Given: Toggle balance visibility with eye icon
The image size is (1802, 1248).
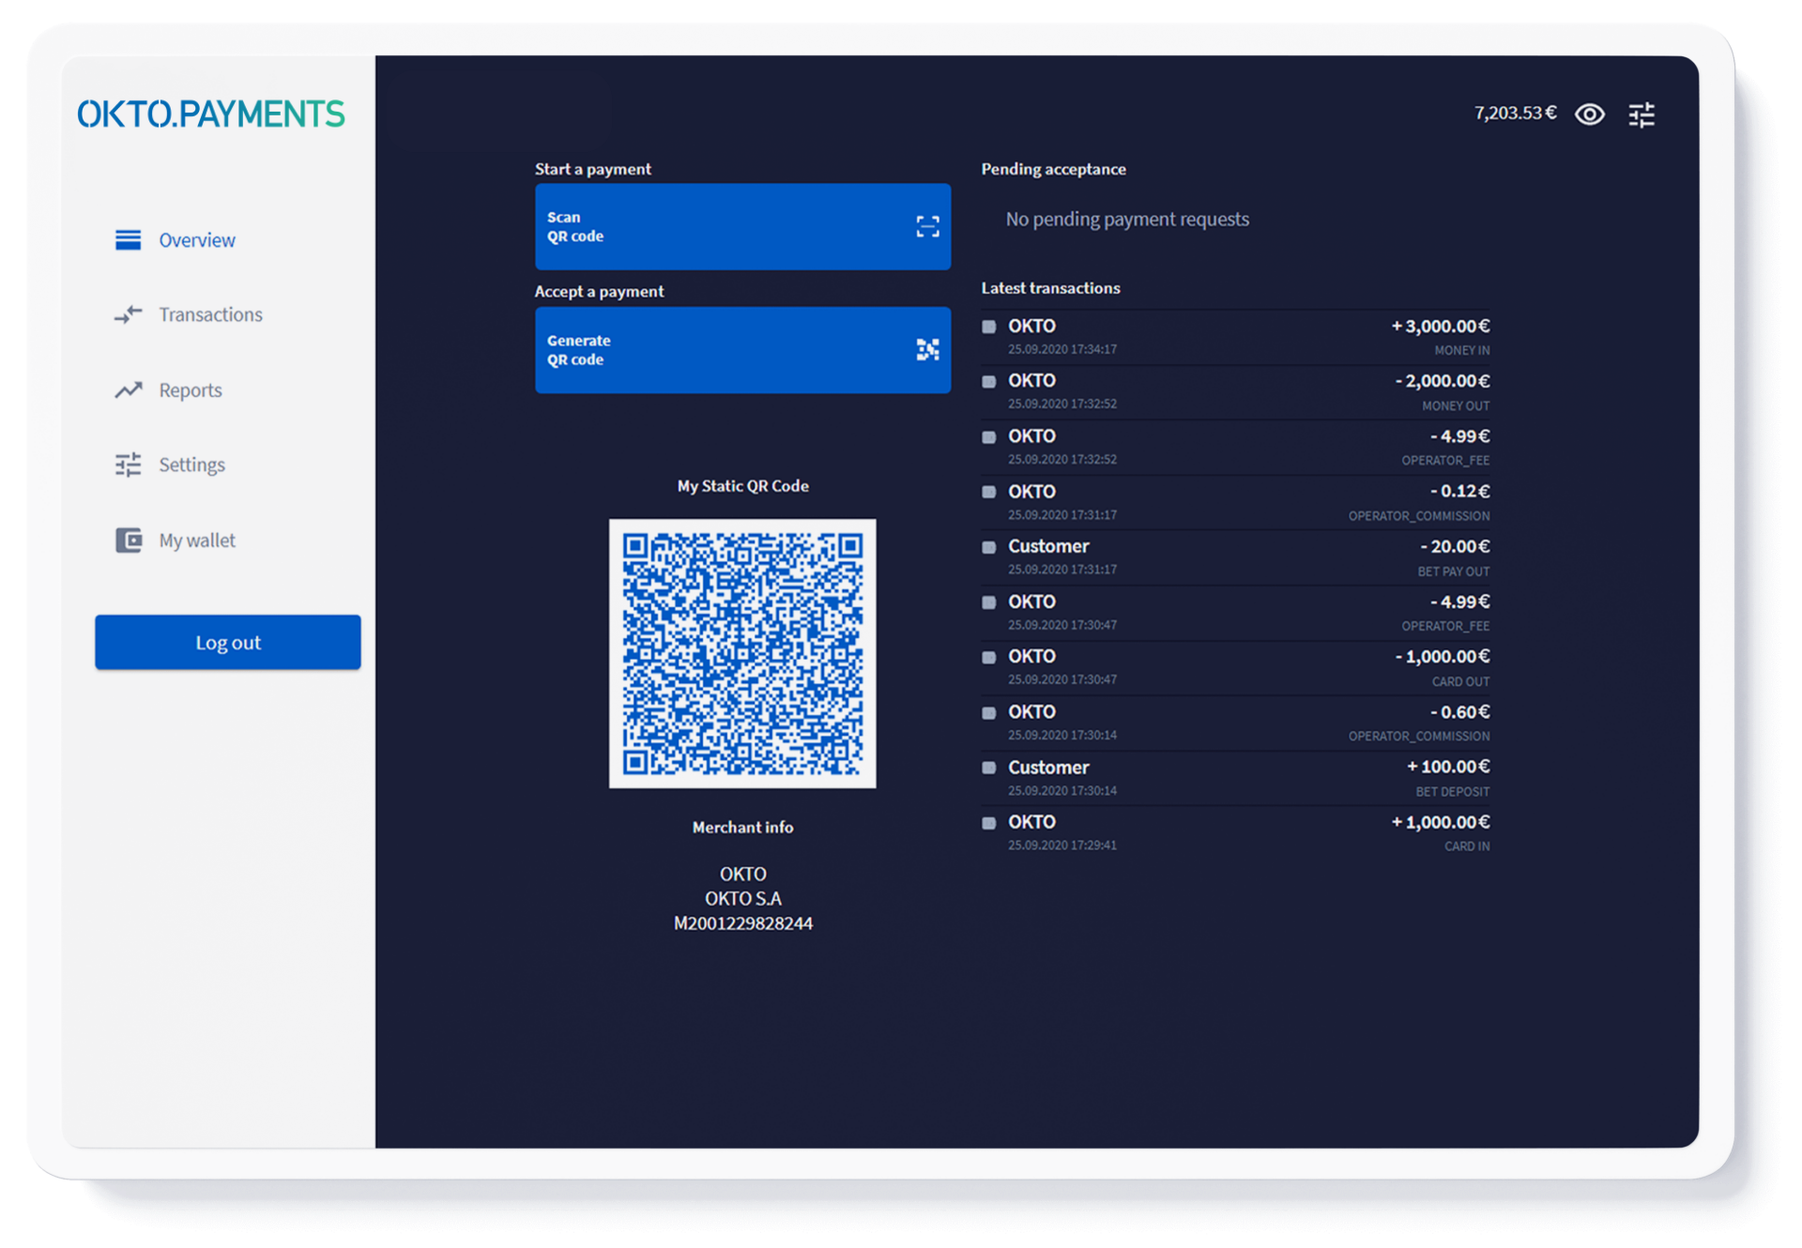Looking at the screenshot, I should coord(1590,114).
